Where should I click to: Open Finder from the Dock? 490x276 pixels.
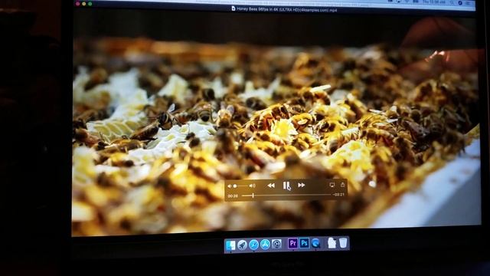(x=230, y=245)
